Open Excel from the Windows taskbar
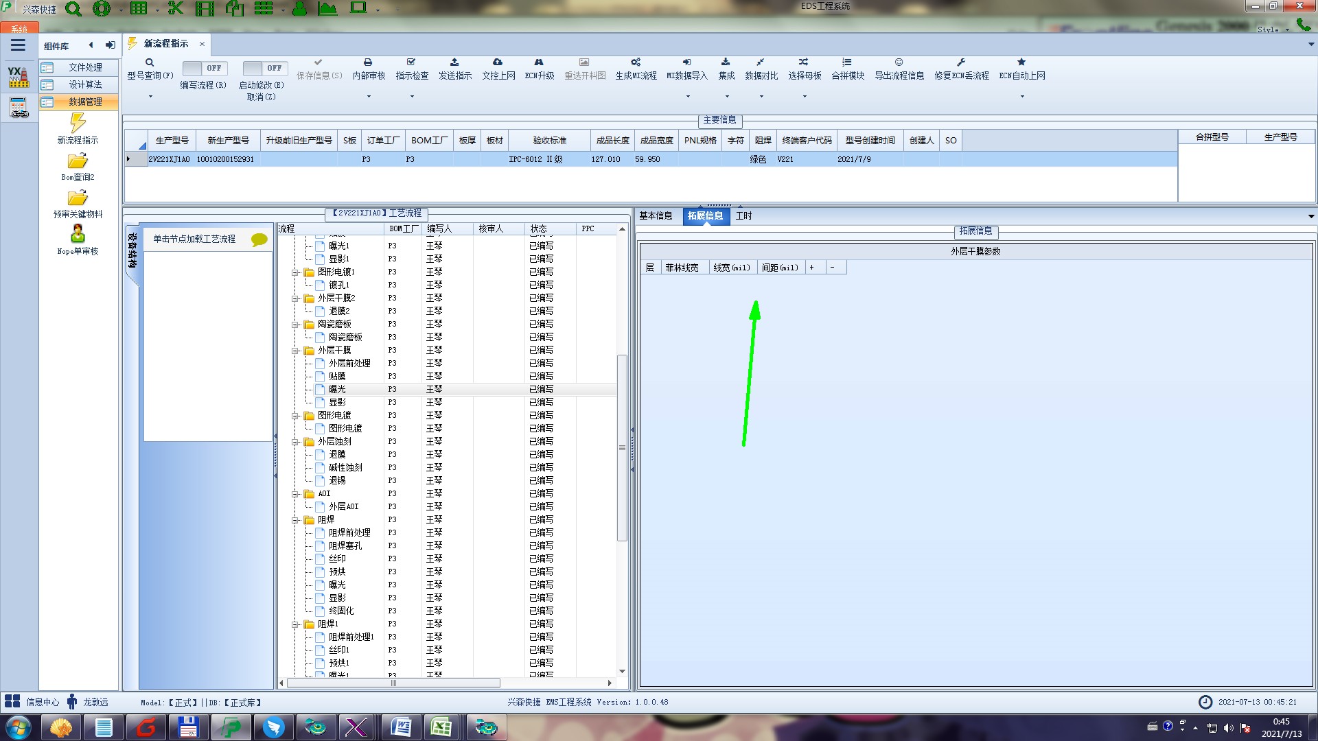 (441, 727)
